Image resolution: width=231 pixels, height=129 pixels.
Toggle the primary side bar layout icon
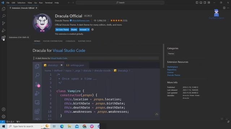(197, 3)
